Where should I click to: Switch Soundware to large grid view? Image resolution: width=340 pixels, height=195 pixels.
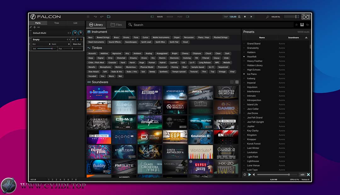(x=232, y=82)
